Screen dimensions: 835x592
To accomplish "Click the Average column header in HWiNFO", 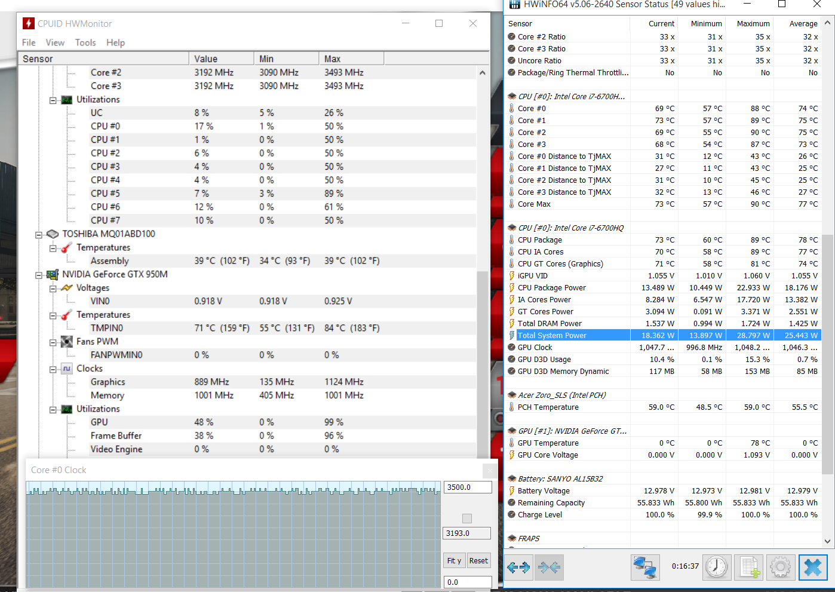I will [x=797, y=23].
